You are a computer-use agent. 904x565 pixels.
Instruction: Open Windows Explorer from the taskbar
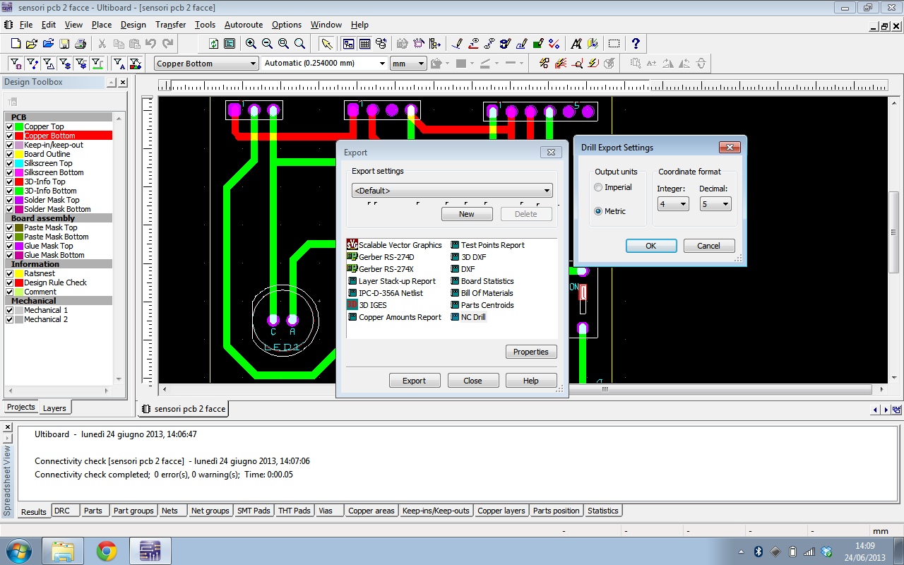click(x=63, y=551)
